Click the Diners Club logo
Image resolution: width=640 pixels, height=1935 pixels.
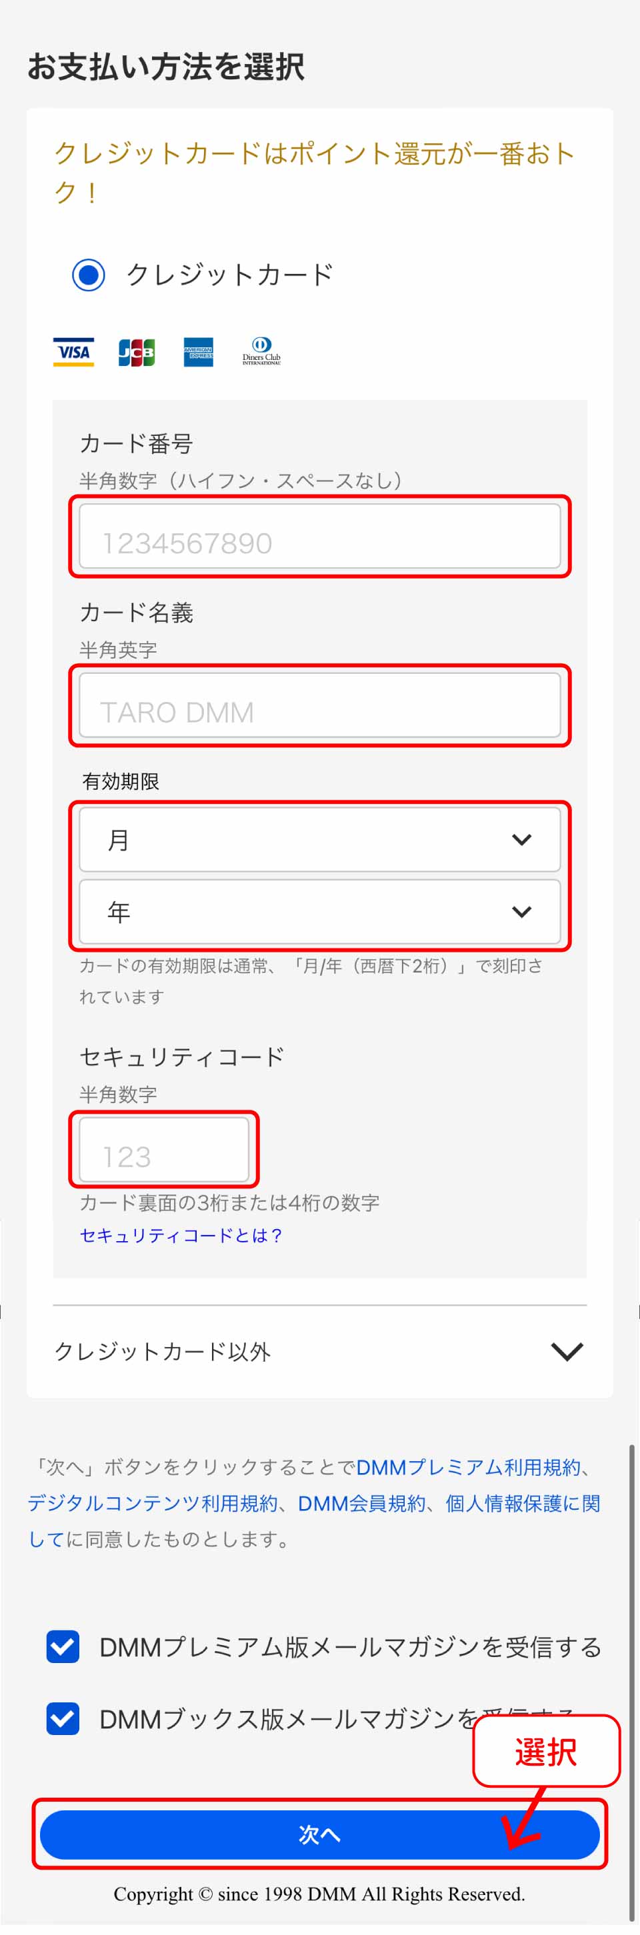pyautogui.click(x=261, y=351)
